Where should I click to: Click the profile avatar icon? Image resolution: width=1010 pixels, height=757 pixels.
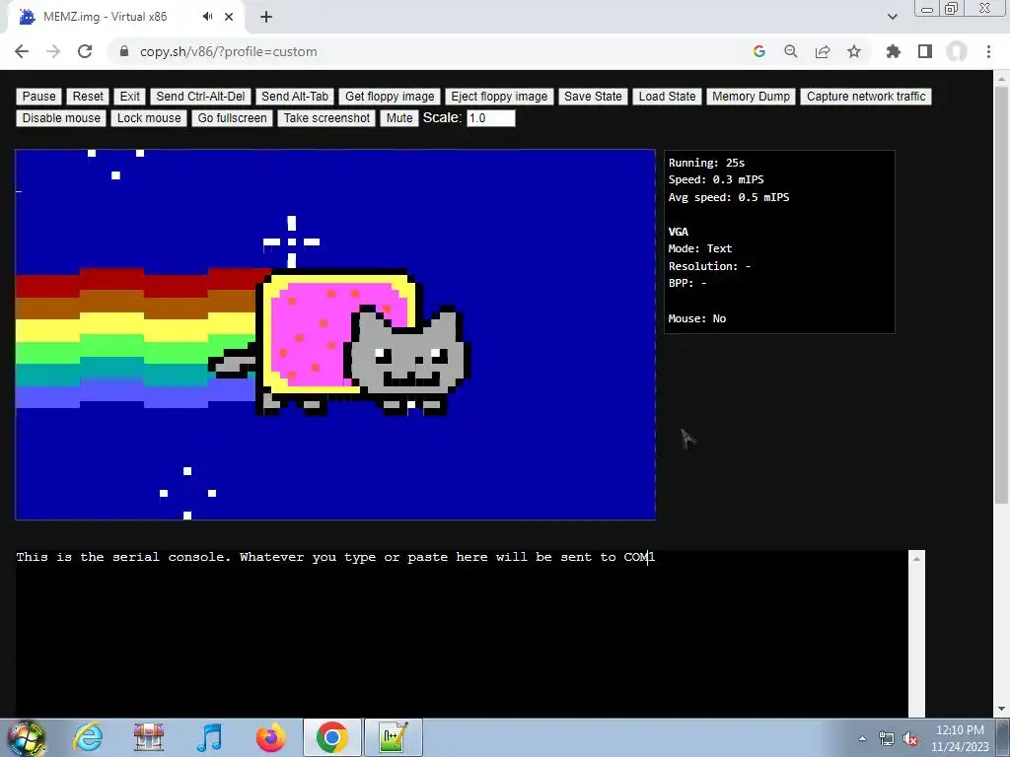[957, 51]
